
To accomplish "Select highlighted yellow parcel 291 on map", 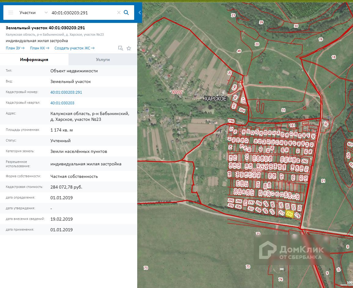I will [x=289, y=214].
